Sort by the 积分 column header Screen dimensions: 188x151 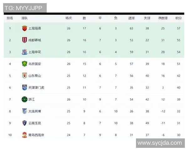[179, 18]
